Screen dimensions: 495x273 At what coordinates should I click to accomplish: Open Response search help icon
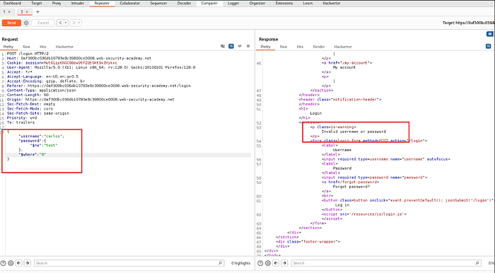[x=260, y=263]
